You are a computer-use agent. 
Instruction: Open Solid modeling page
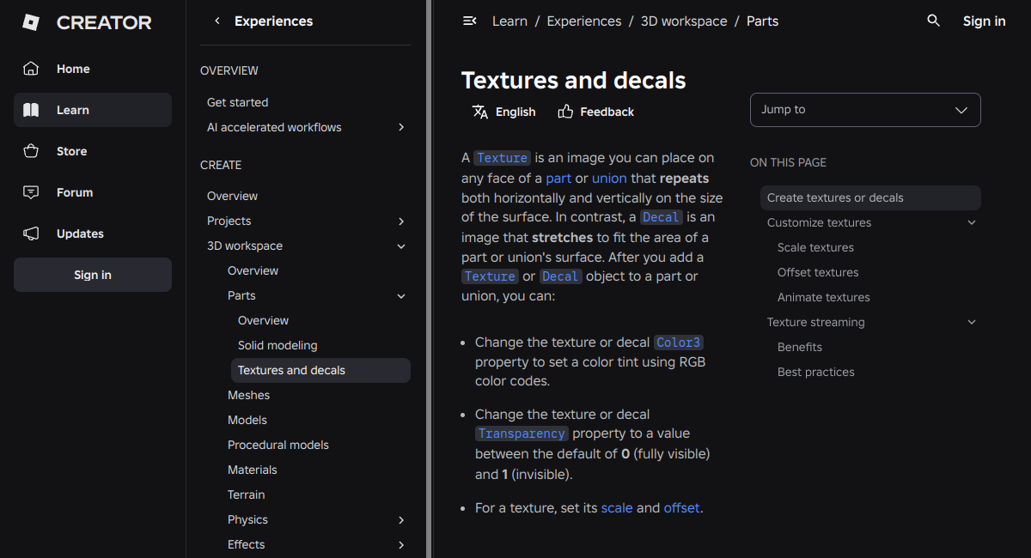(x=278, y=345)
